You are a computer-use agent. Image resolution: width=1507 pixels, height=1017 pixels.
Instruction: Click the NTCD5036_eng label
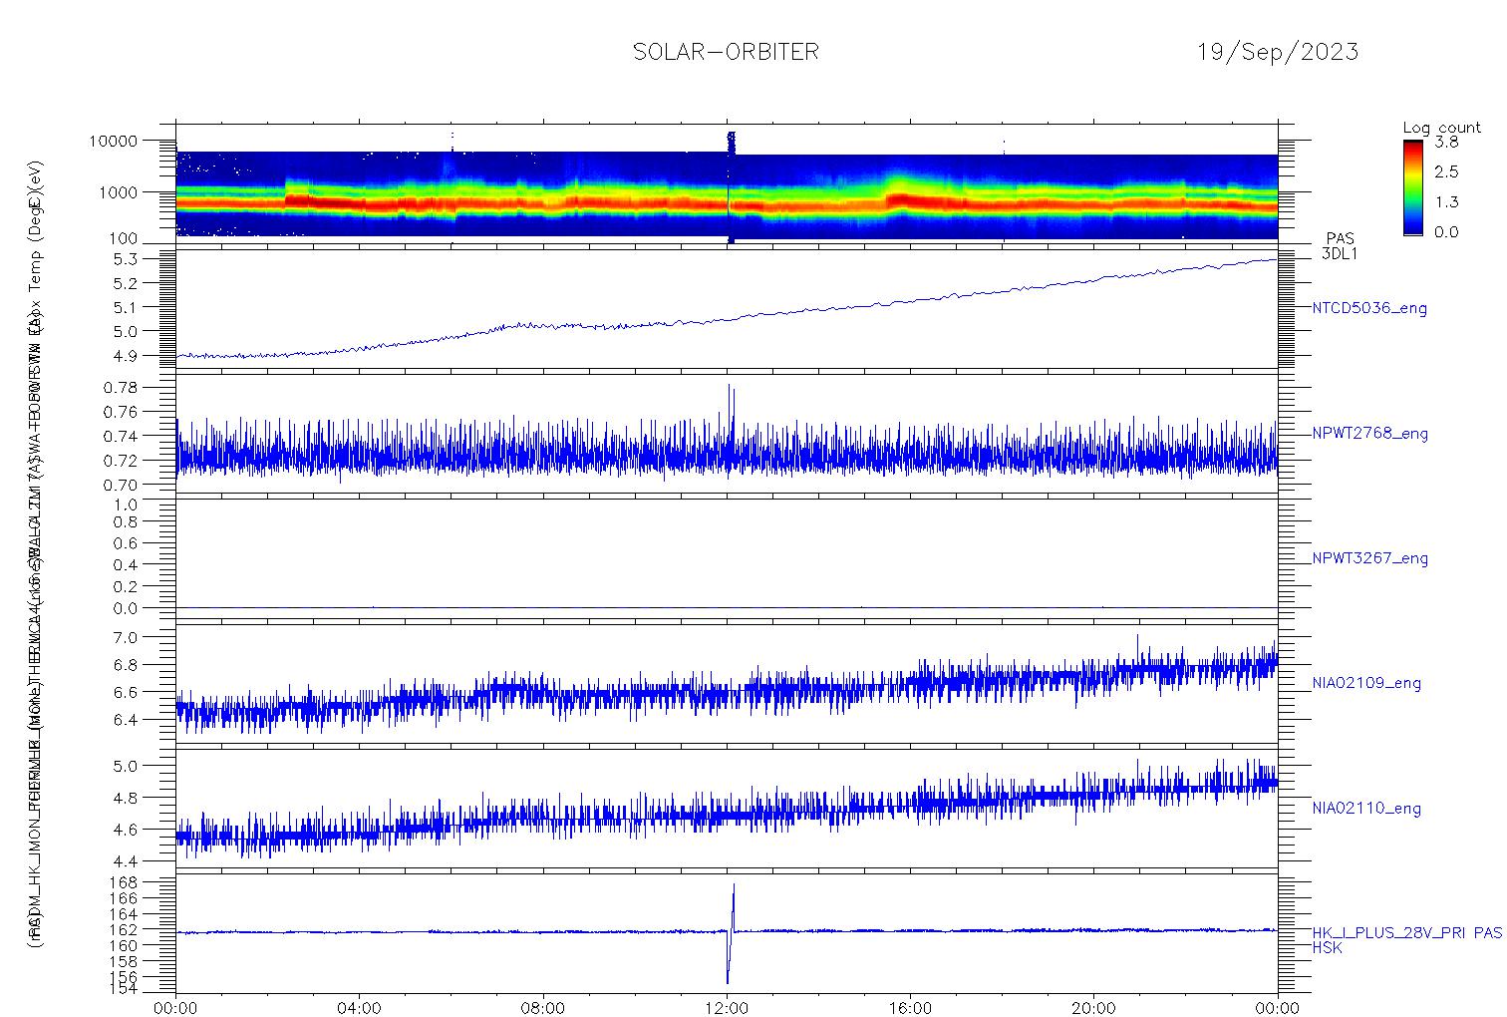coord(1369,308)
